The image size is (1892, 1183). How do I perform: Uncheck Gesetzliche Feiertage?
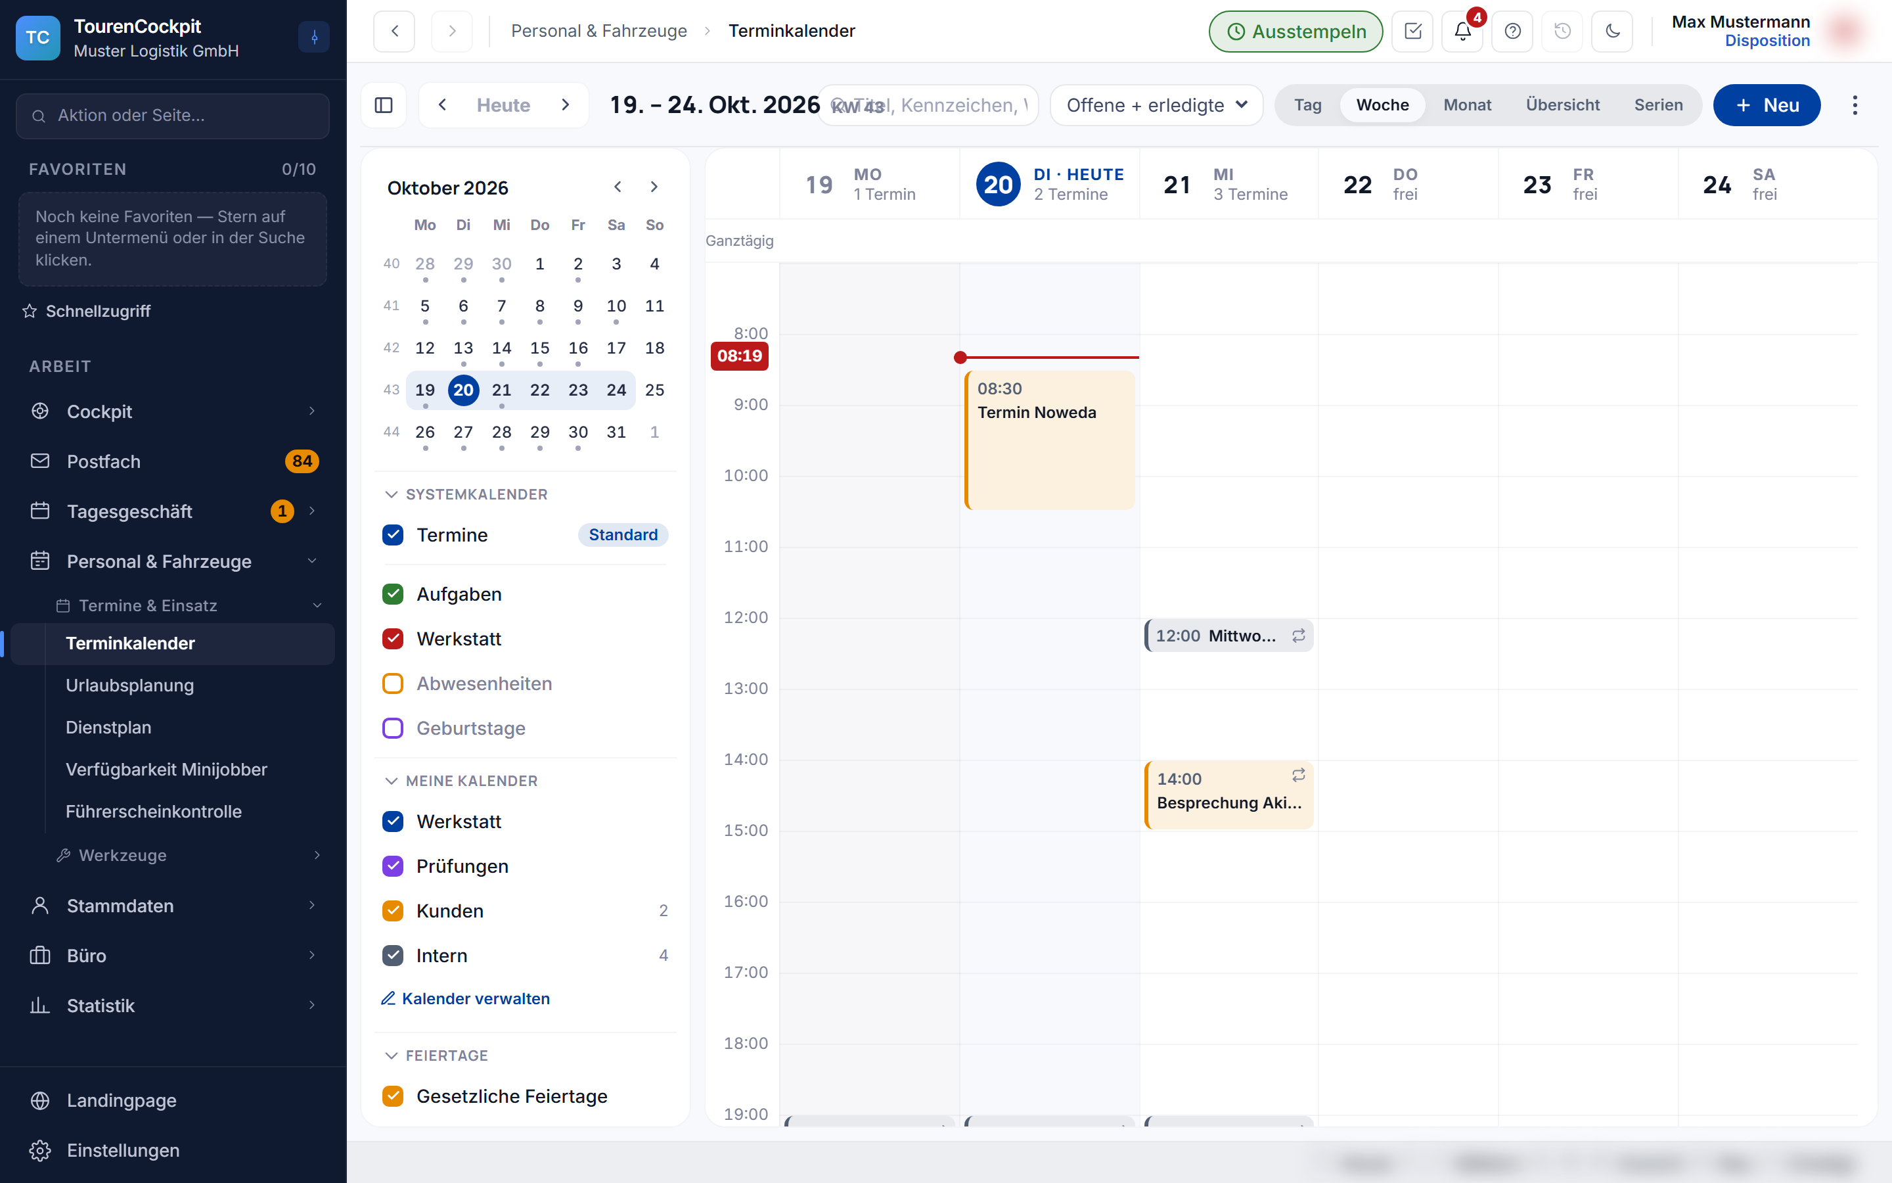click(394, 1096)
